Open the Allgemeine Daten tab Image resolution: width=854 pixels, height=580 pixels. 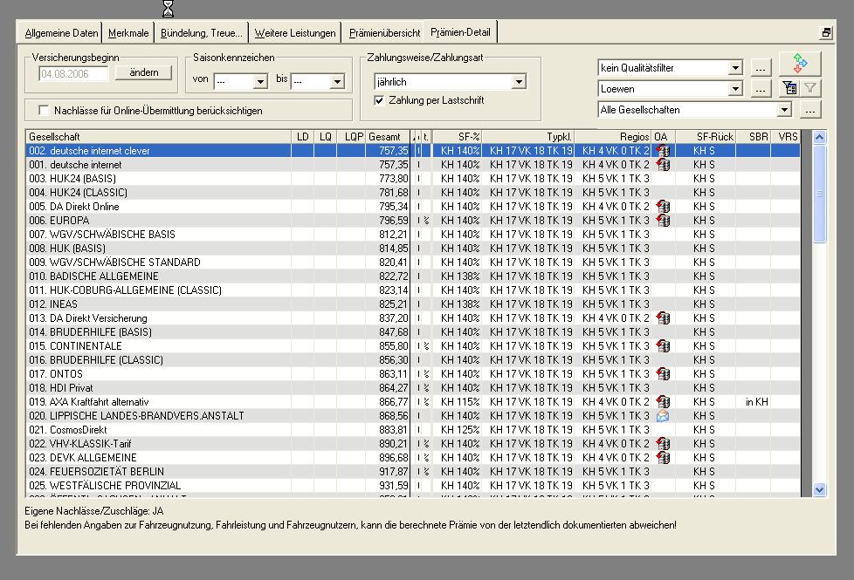click(x=61, y=33)
